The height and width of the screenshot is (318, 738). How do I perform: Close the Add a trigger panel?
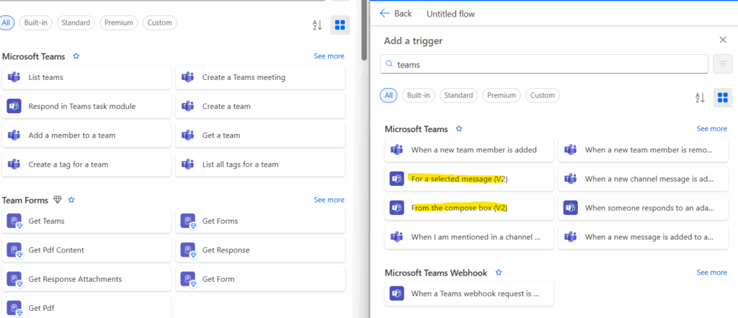pos(723,40)
